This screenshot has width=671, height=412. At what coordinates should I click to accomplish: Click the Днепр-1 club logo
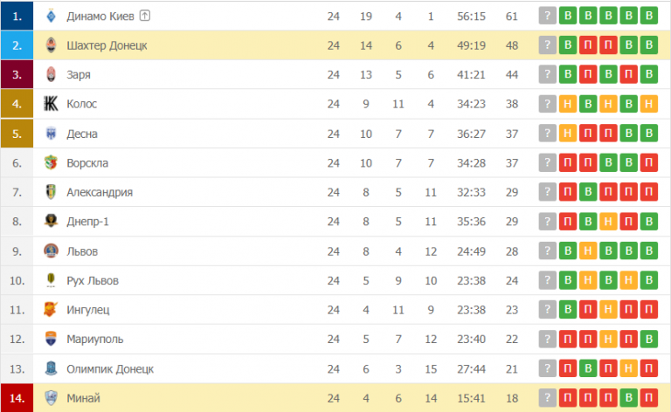pyautogui.click(x=51, y=222)
